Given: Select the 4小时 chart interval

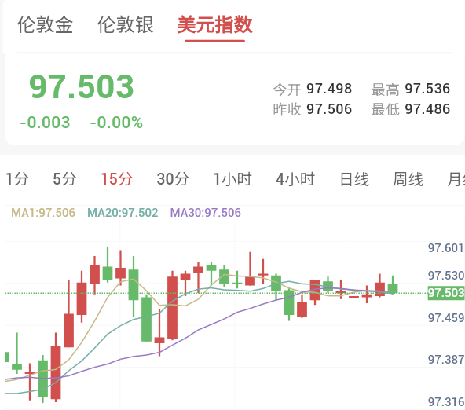Looking at the screenshot, I should pyautogui.click(x=295, y=179).
